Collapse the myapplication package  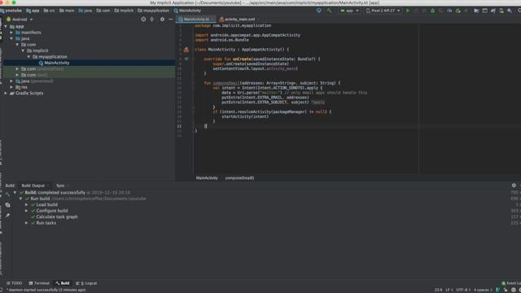click(29, 57)
